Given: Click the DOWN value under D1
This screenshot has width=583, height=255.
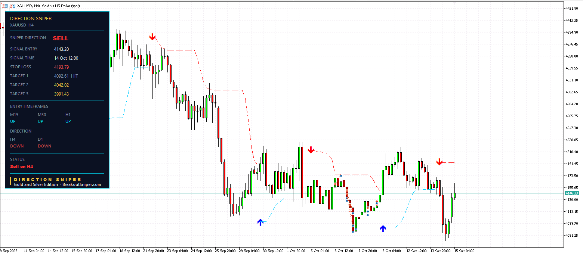Looking at the screenshot, I should [x=44, y=146].
